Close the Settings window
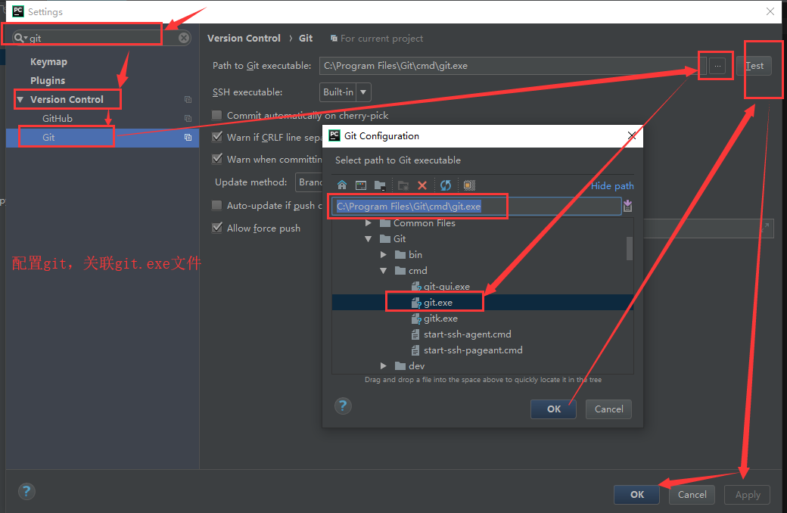This screenshot has height=513, width=787. point(770,11)
